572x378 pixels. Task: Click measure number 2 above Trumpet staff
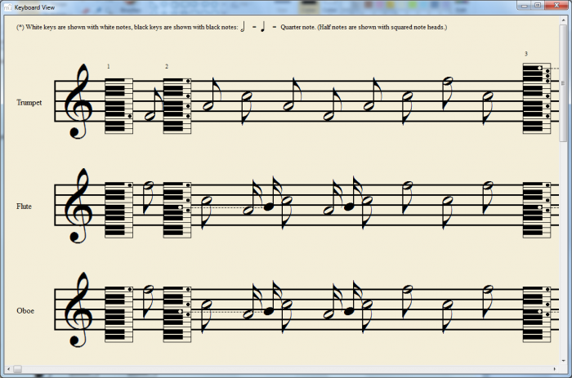(x=167, y=66)
